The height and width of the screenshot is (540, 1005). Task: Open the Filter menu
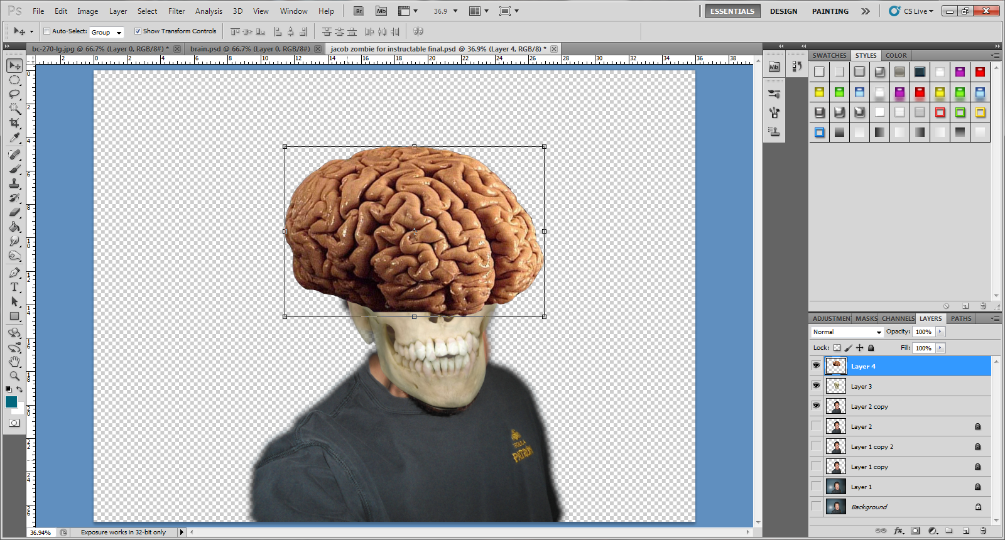[x=177, y=11]
